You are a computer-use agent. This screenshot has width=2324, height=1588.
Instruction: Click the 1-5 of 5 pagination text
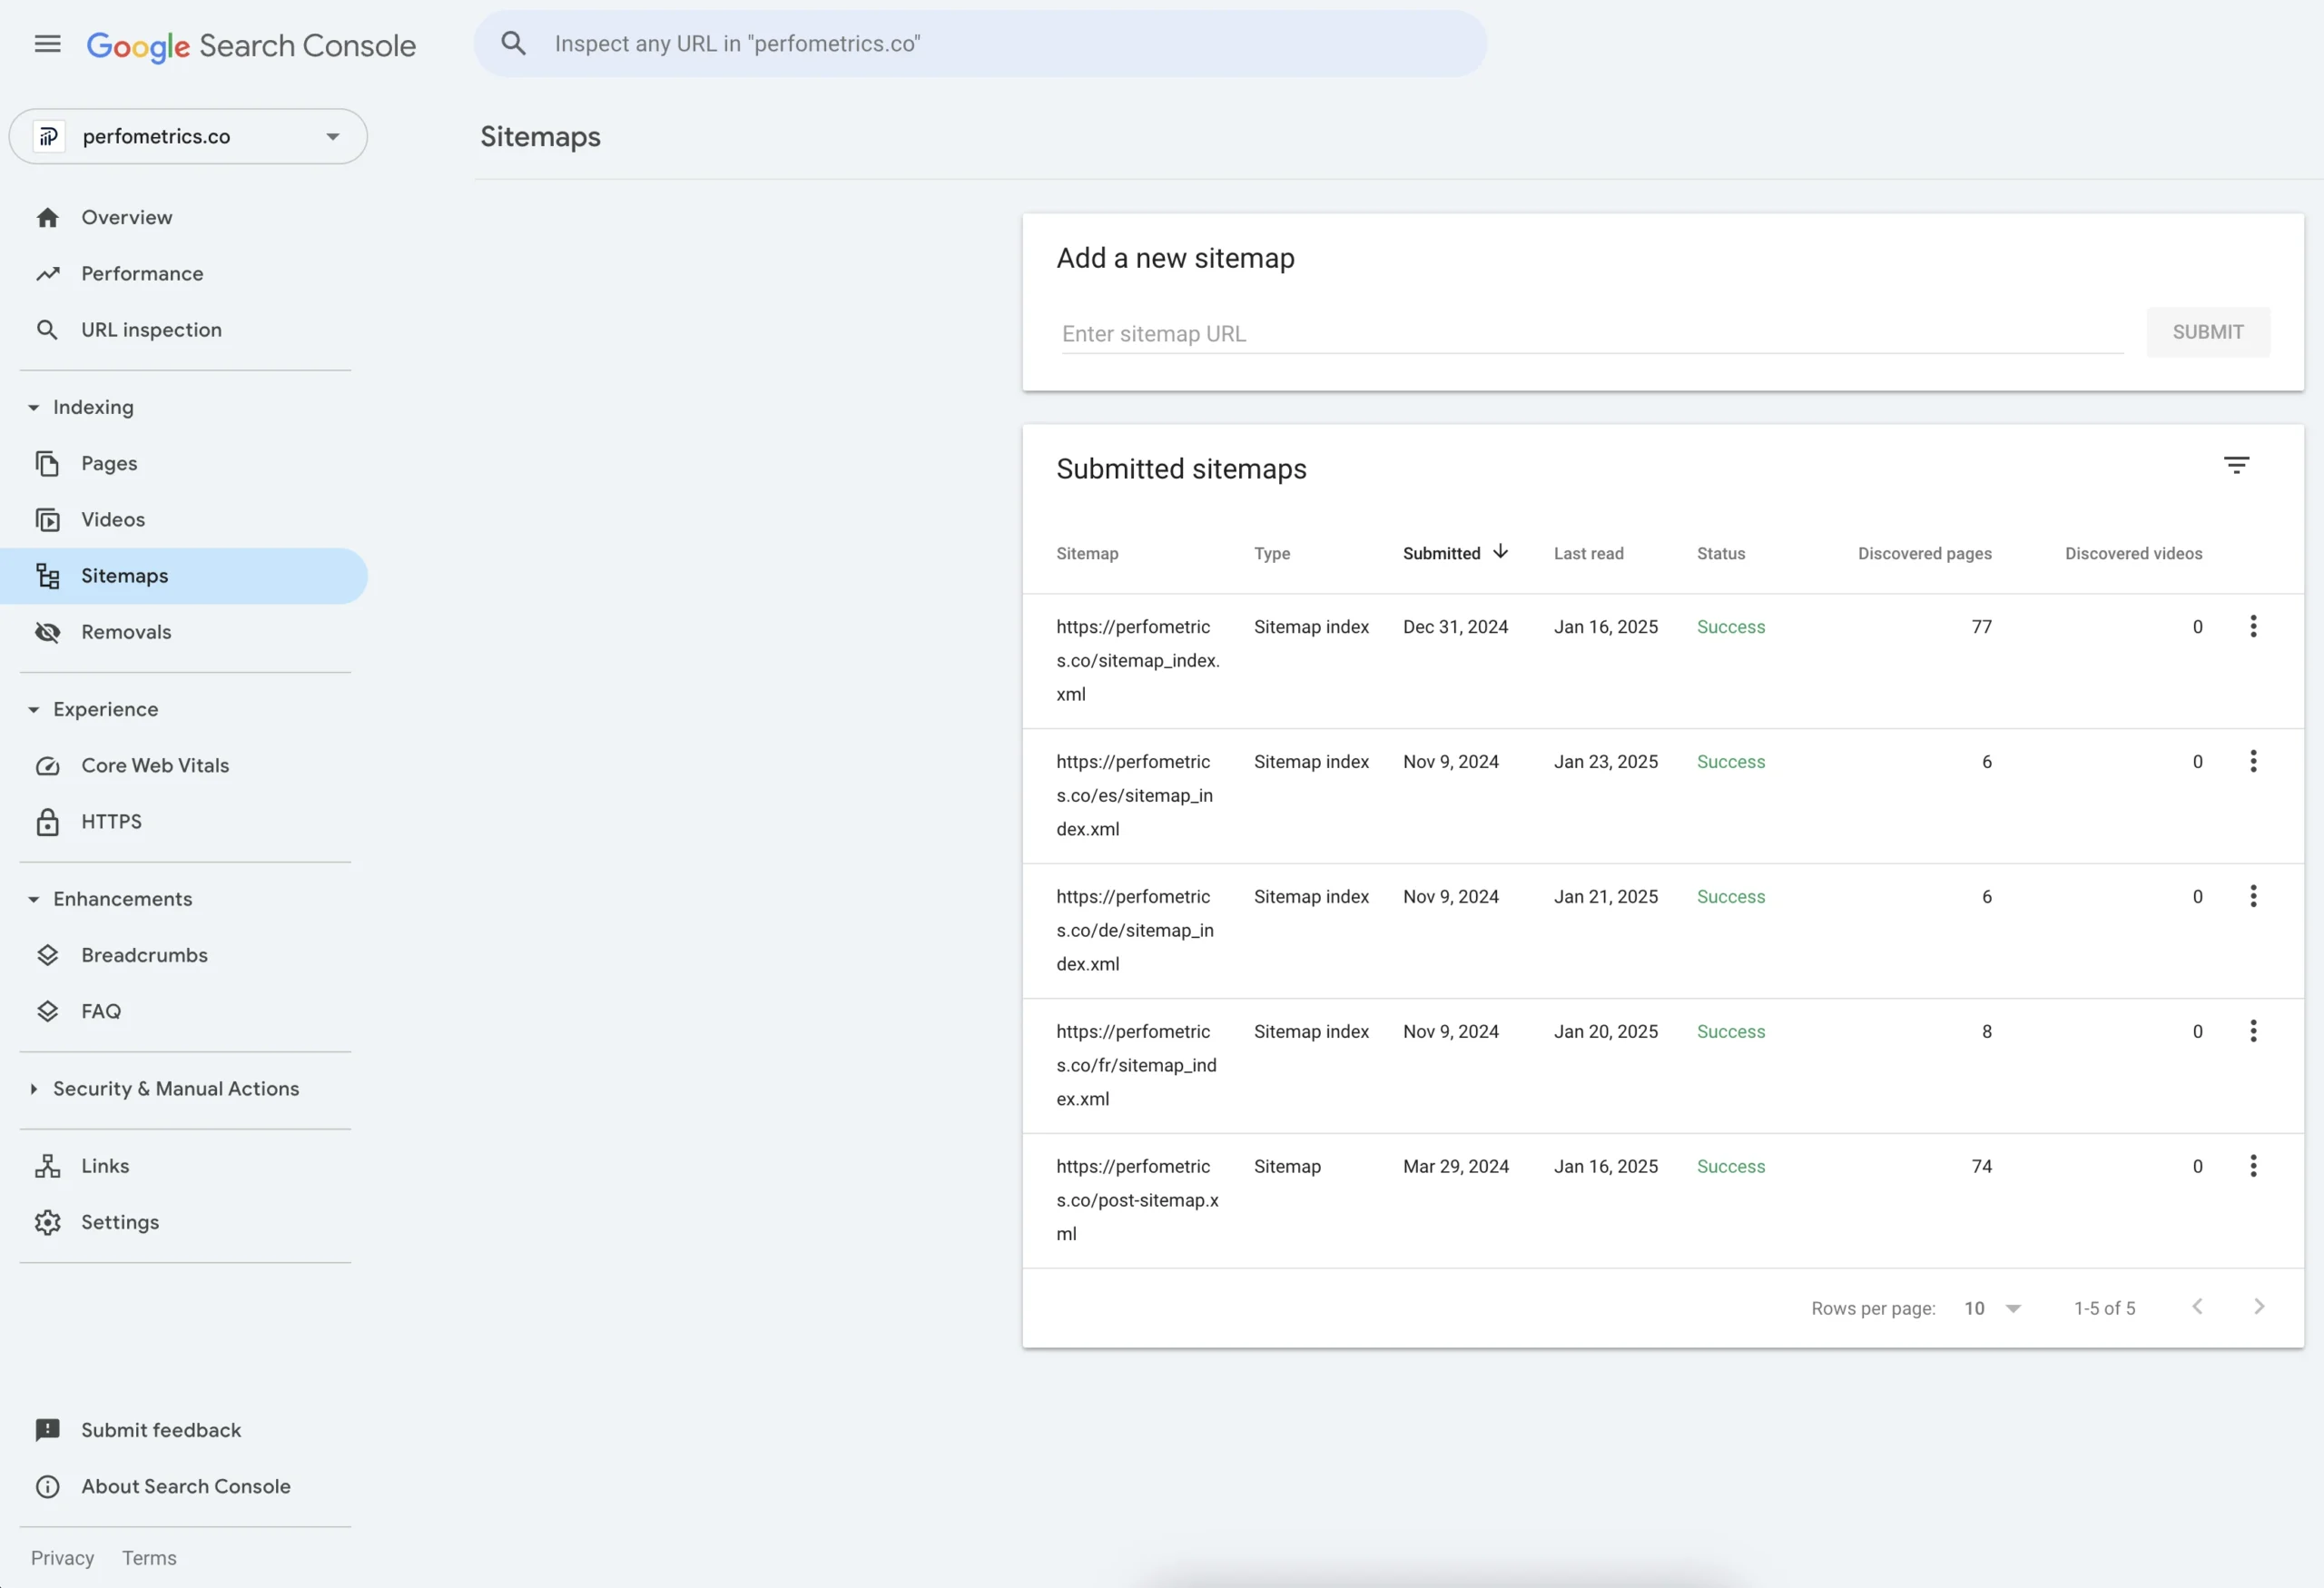pos(2104,1308)
